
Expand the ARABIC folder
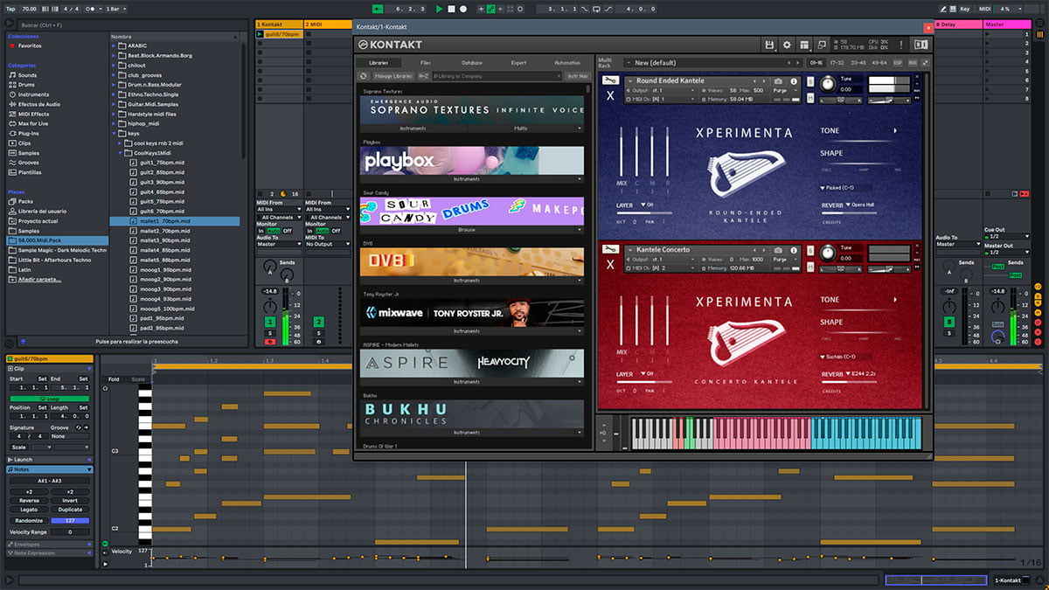pyautogui.click(x=115, y=45)
